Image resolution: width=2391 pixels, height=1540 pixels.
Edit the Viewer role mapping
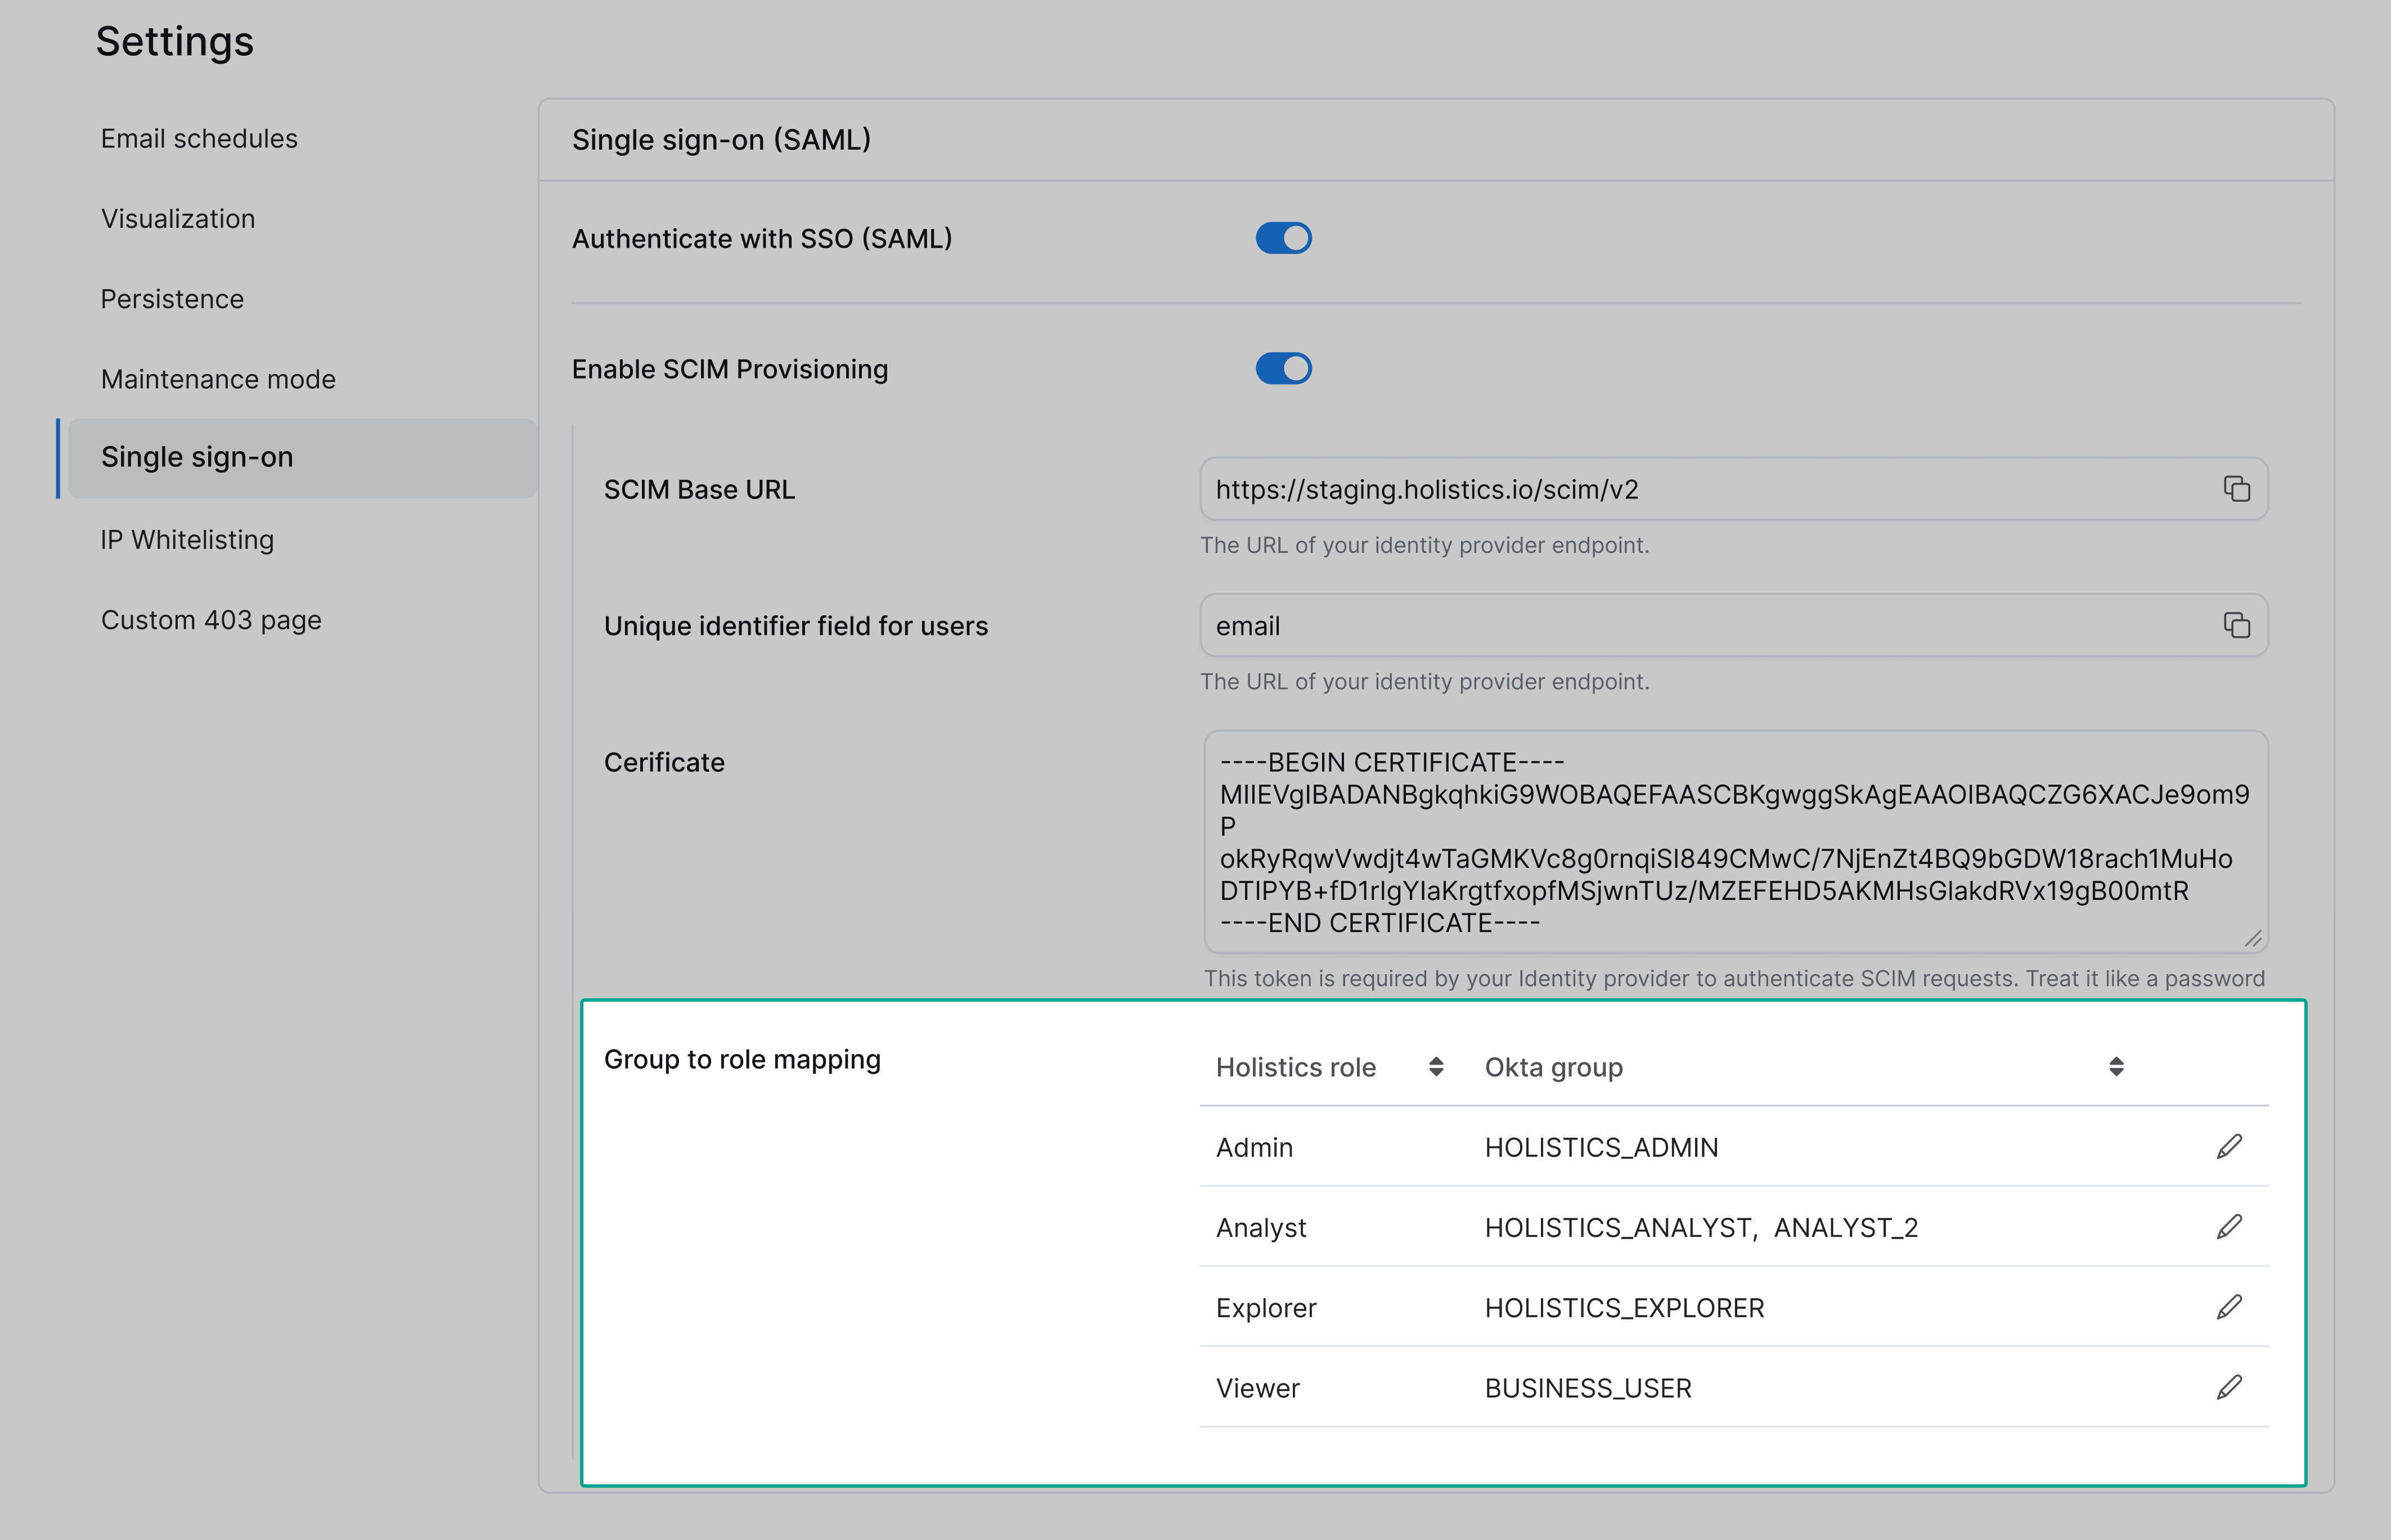(x=2230, y=1387)
